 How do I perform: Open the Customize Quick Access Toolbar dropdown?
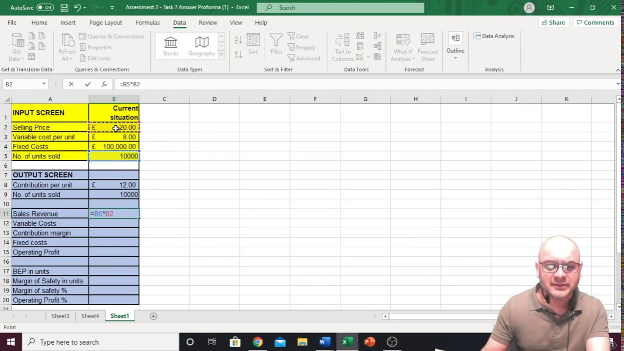112,8
